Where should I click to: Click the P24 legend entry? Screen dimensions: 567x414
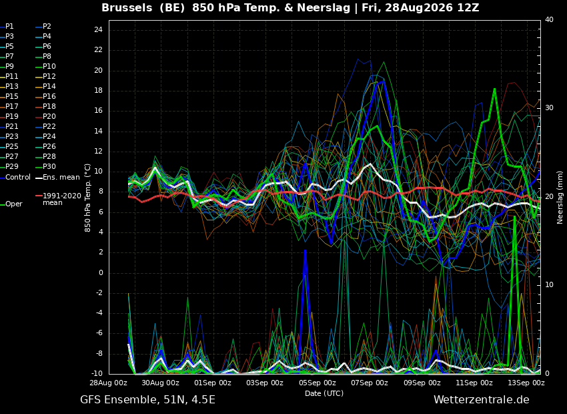click(46, 136)
